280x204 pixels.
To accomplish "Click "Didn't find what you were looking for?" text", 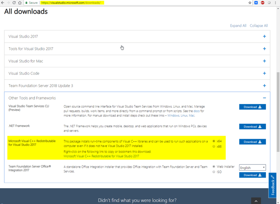I will coord(137,200).
